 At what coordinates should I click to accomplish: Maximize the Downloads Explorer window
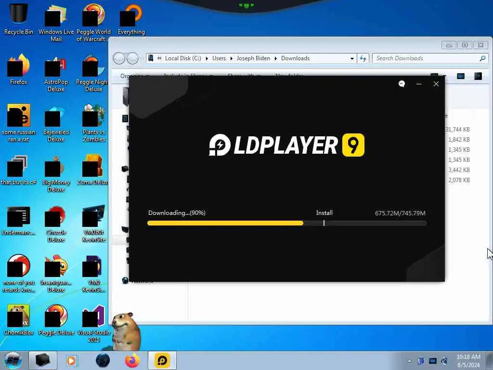point(465,45)
